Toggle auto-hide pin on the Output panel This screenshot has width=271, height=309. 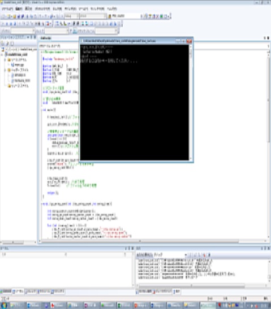click(x=265, y=249)
